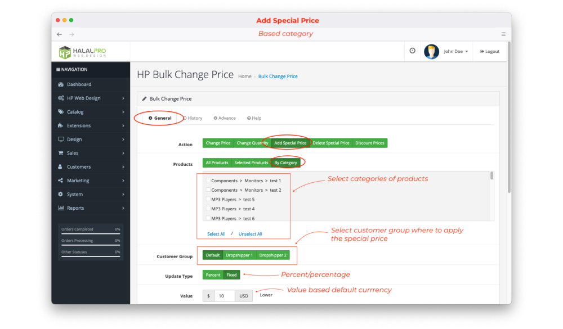Switch to the History tab
The width and height of the screenshot is (563, 329).
193,118
